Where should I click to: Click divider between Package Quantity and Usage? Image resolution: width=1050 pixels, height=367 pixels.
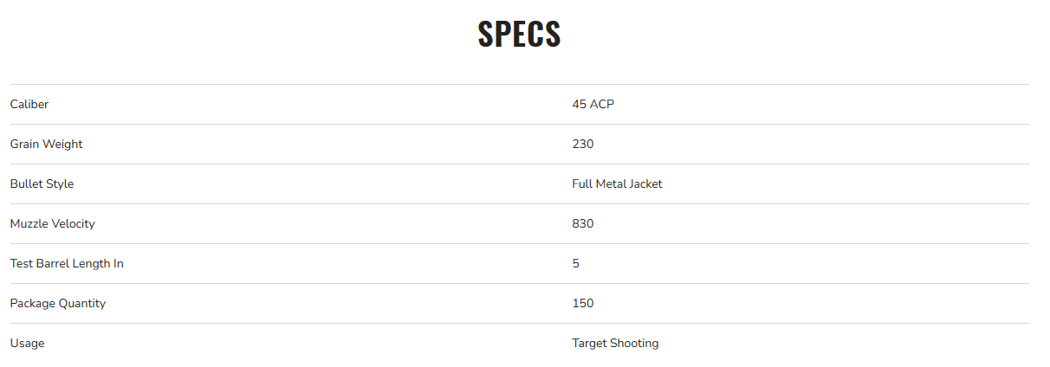[520, 324]
